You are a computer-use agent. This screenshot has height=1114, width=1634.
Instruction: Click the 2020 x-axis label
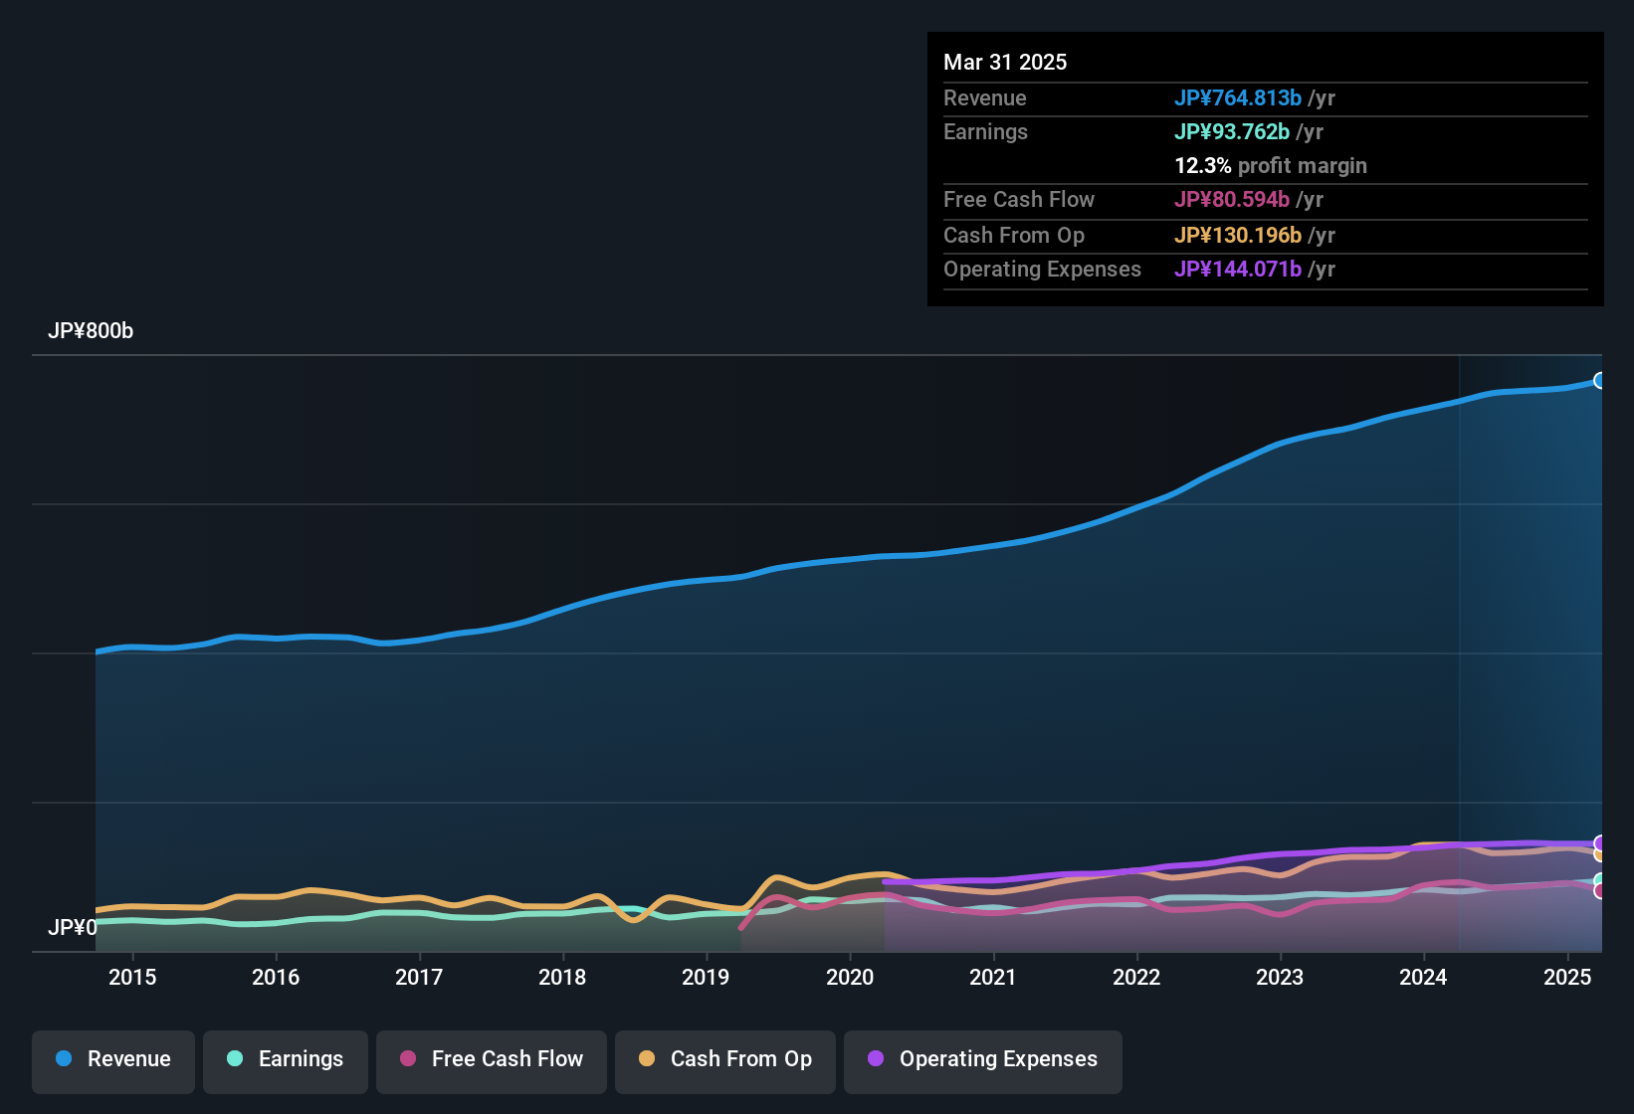pyautogui.click(x=850, y=978)
